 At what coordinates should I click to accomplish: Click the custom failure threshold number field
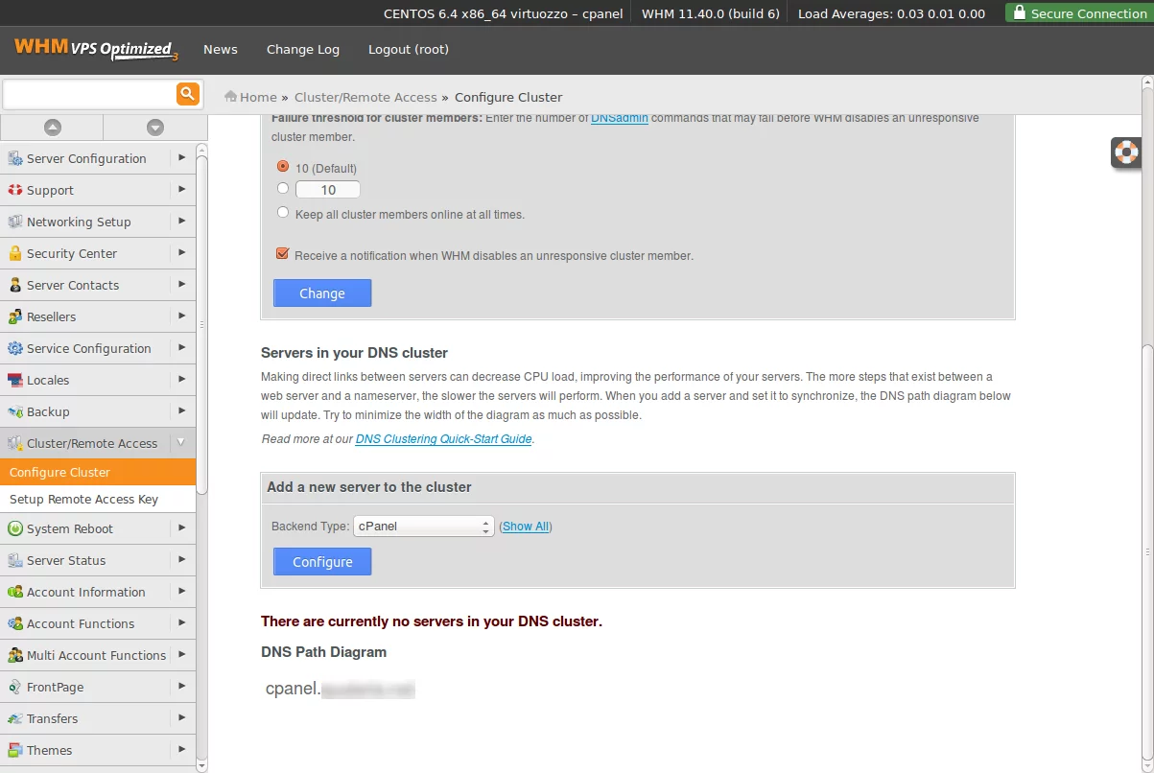point(328,190)
